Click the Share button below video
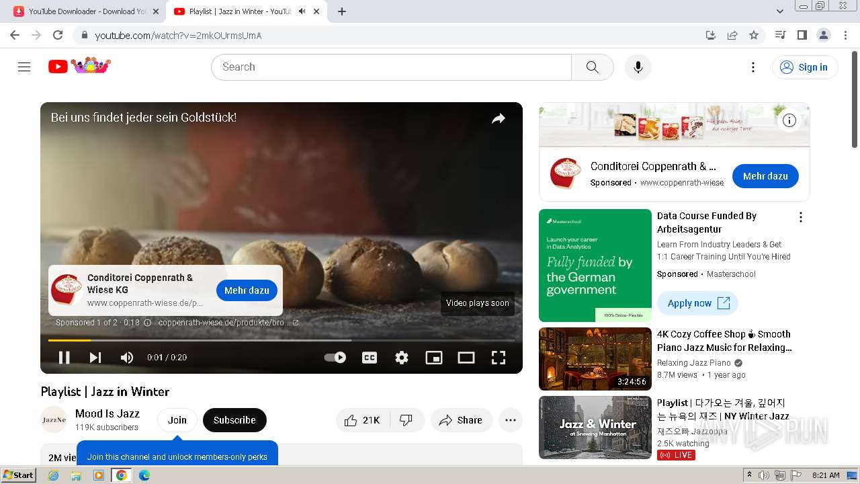 click(x=462, y=420)
